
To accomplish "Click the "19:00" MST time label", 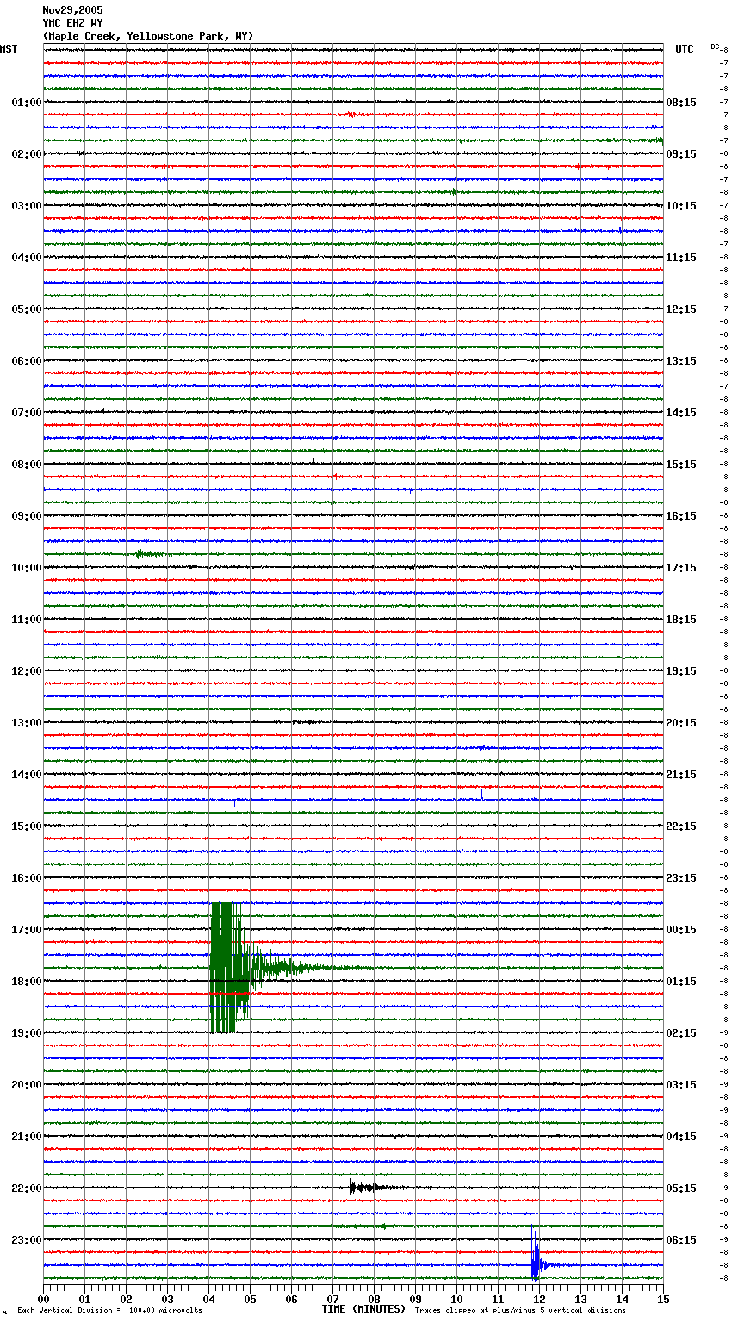I will (x=27, y=1033).
